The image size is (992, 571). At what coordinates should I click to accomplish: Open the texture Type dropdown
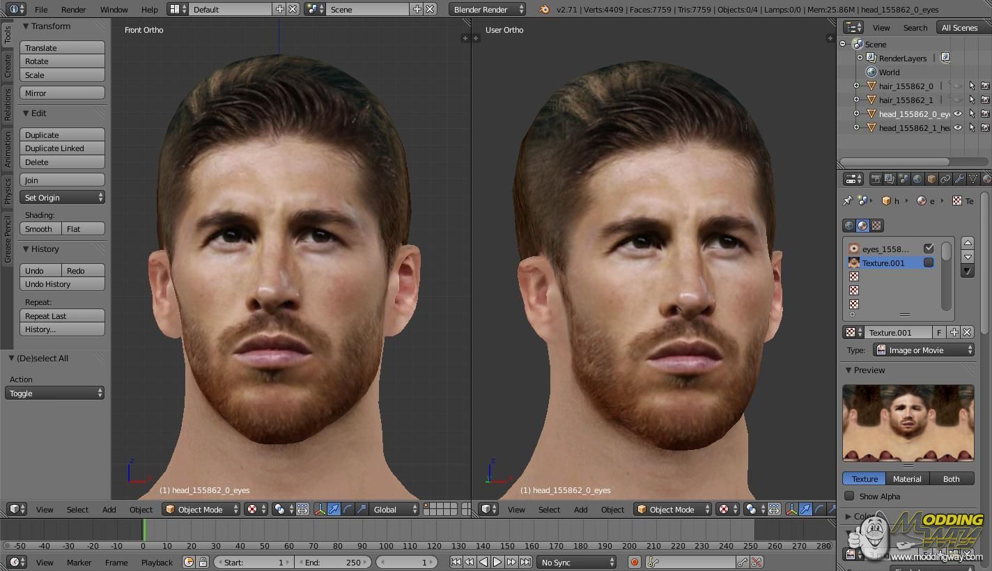924,350
